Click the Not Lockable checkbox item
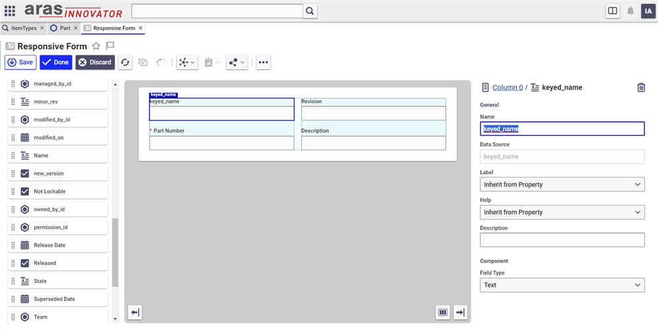This screenshot has height=331, width=658. coord(57,191)
